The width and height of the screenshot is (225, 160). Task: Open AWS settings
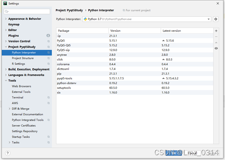pos(15,103)
